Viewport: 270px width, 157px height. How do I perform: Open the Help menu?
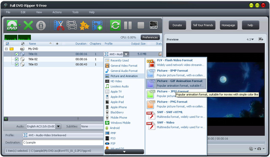[92, 12]
